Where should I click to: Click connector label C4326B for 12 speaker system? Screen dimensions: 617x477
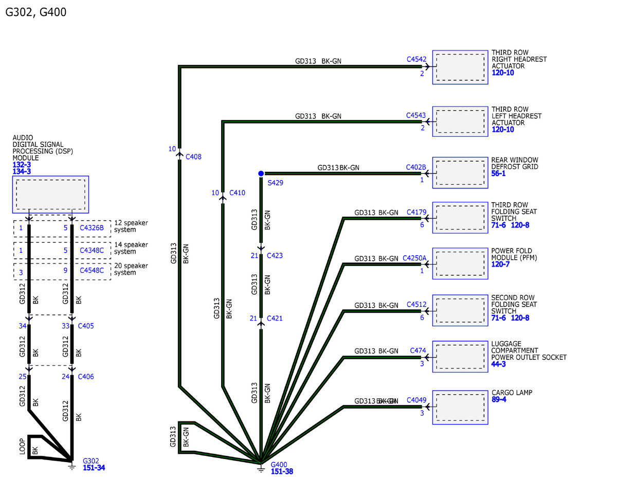click(92, 227)
